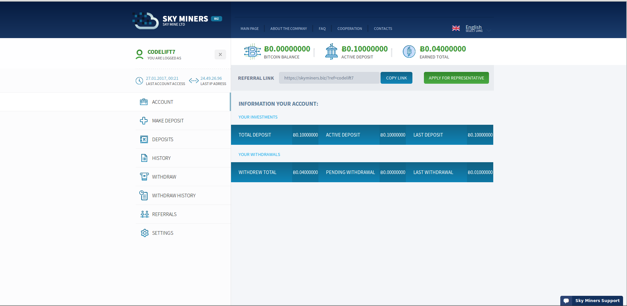The image size is (627, 306).
Task: Click the English select language text
Action: (474, 29)
